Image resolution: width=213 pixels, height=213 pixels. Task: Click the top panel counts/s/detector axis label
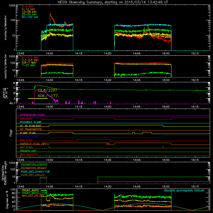(x=5, y=28)
